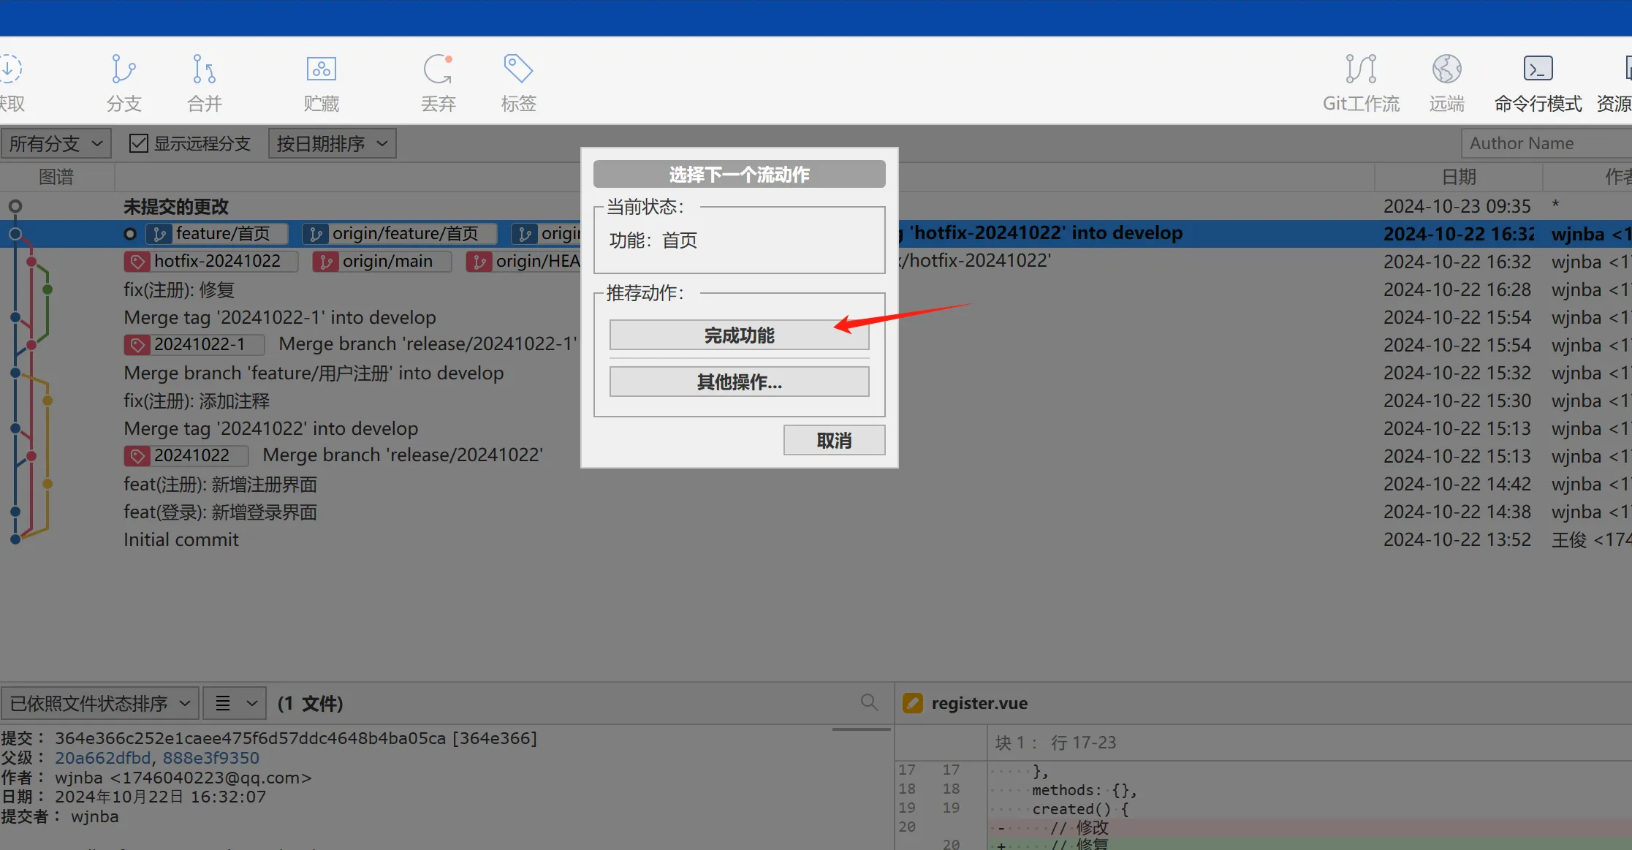Expand the 所有分支 branch filter dropdown
The image size is (1632, 850).
click(x=56, y=143)
